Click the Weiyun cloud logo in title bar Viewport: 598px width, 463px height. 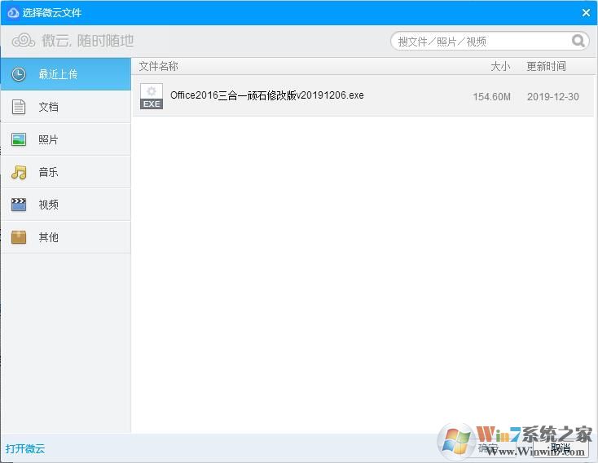click(13, 12)
